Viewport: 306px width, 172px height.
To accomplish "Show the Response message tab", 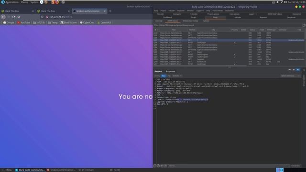I will (x=170, y=71).
